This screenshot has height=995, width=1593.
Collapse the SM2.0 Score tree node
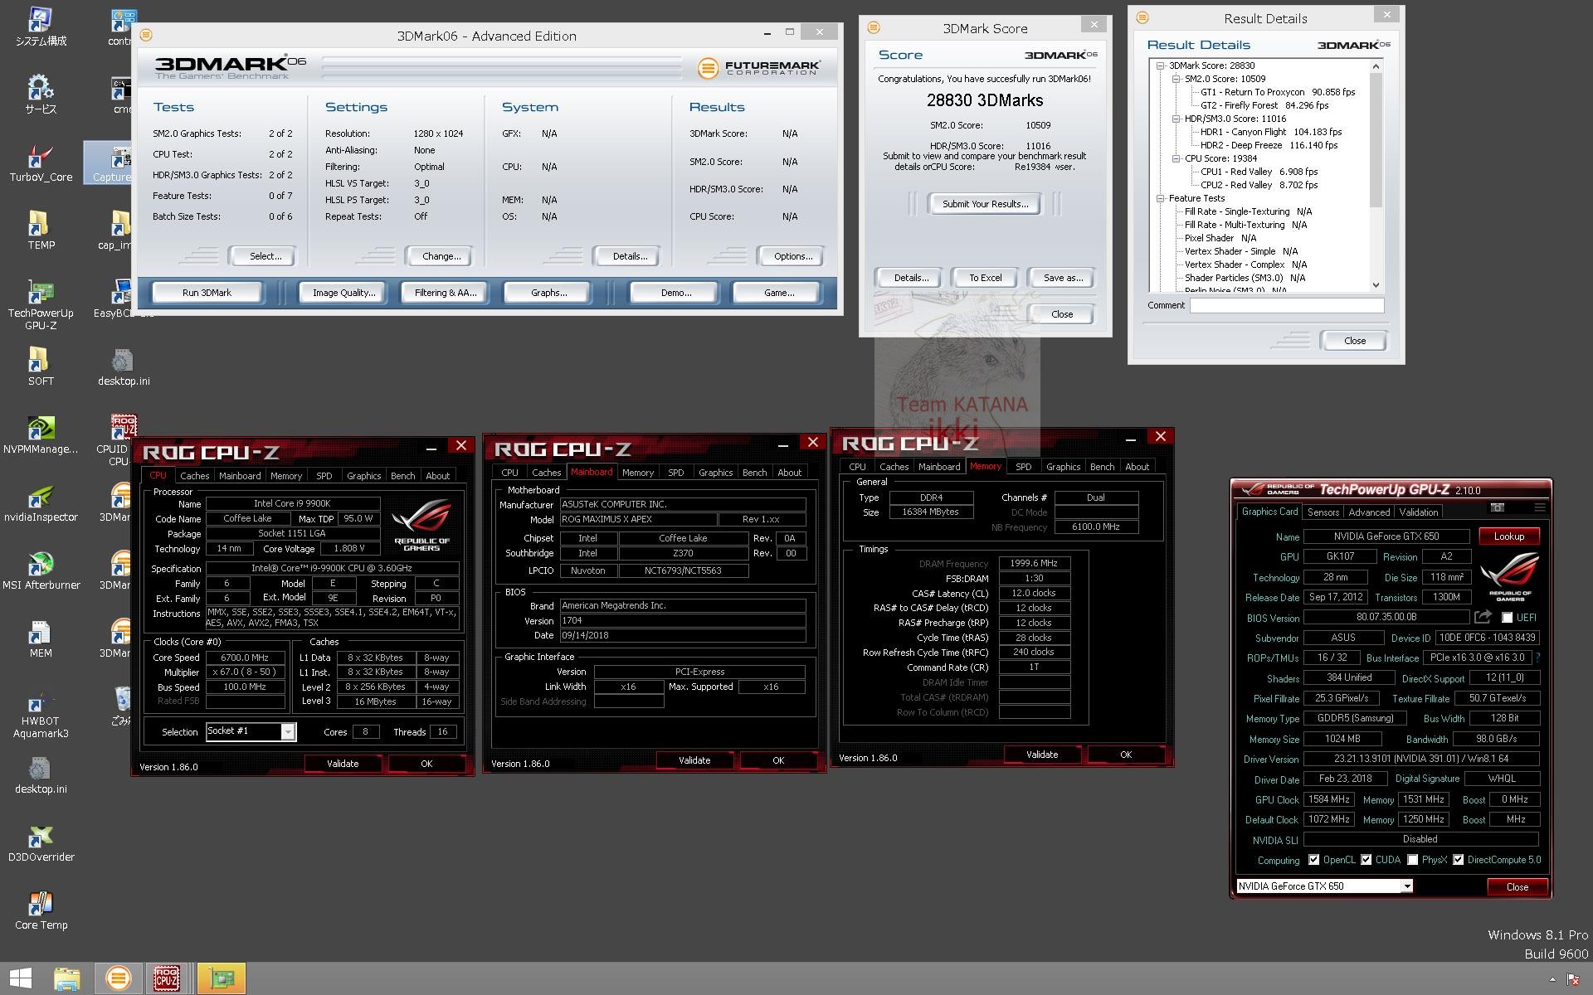point(1176,79)
